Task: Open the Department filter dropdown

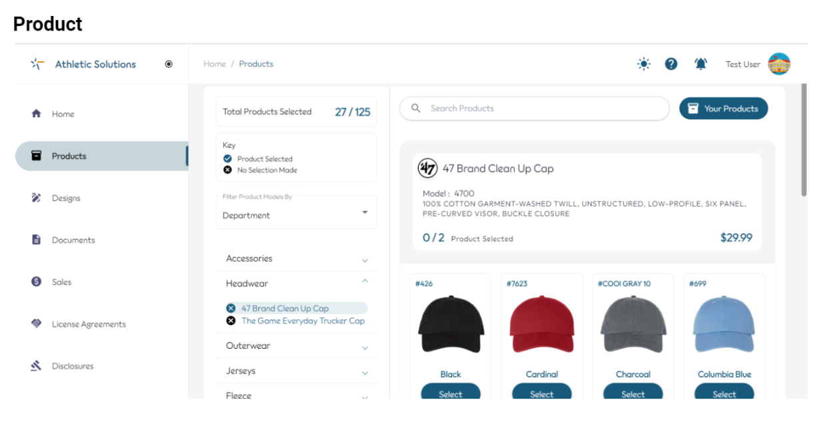Action: 296,212
